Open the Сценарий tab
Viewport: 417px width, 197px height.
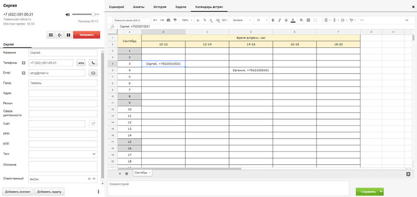click(117, 8)
